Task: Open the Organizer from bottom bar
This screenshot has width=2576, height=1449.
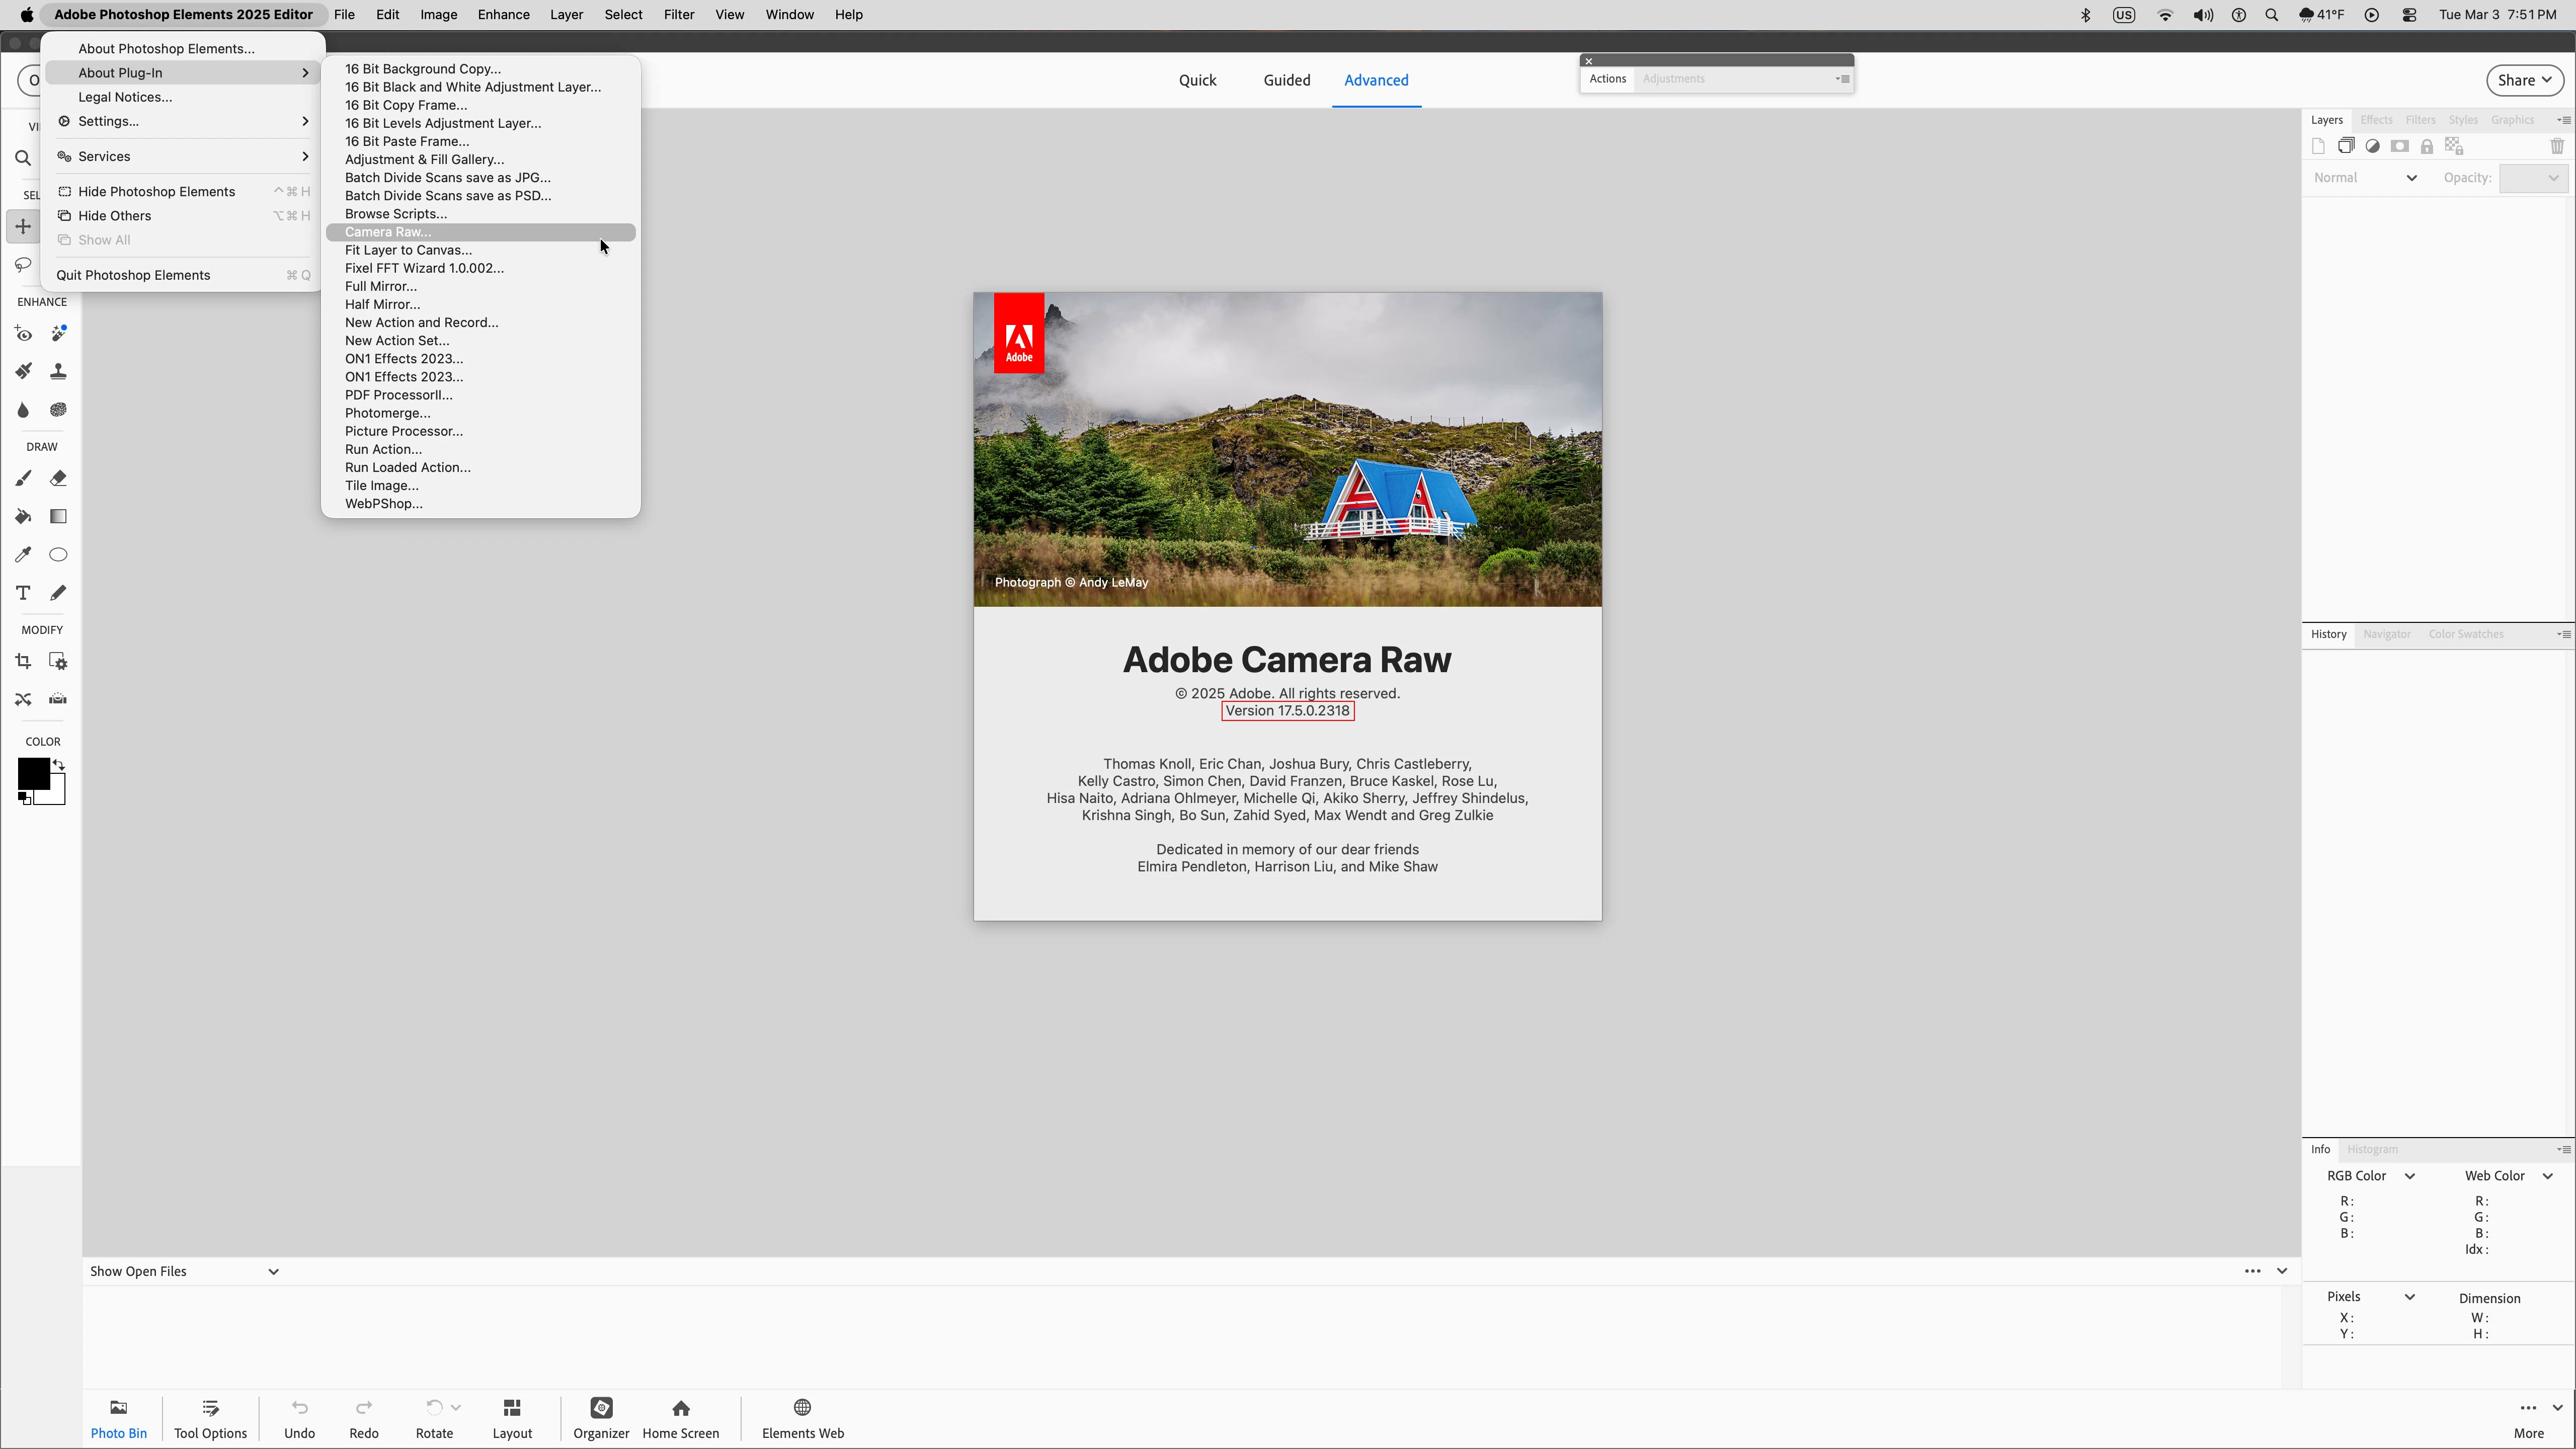Action: click(601, 1417)
